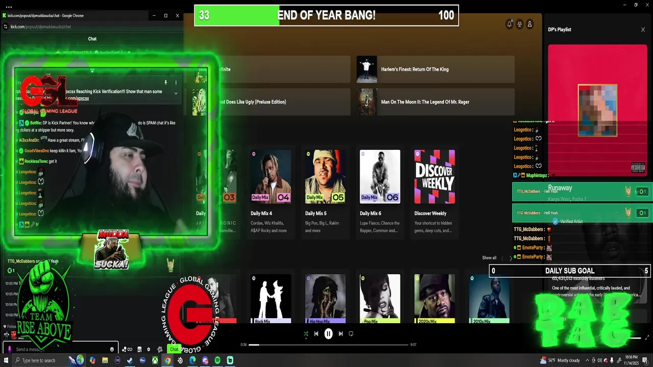The image size is (653, 367).
Task: Open Spotify notifications bell
Action: pos(509,24)
